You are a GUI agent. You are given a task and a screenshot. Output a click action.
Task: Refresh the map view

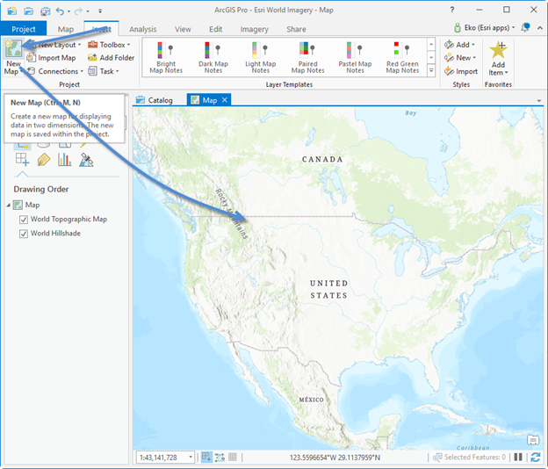535,457
